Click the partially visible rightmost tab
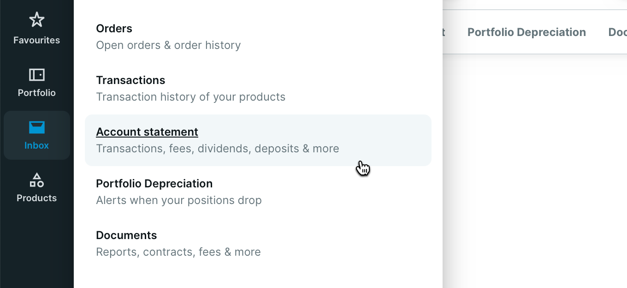This screenshot has height=288, width=627. point(618,32)
